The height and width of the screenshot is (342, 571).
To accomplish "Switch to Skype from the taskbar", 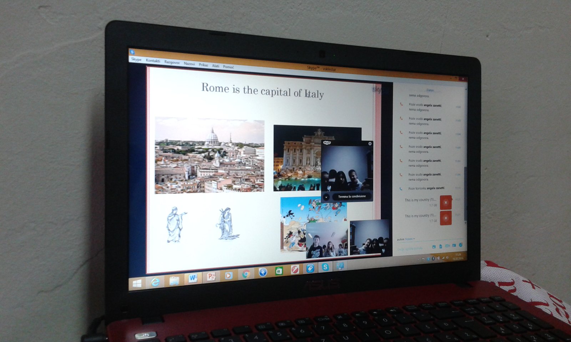I will pyautogui.click(x=325, y=267).
